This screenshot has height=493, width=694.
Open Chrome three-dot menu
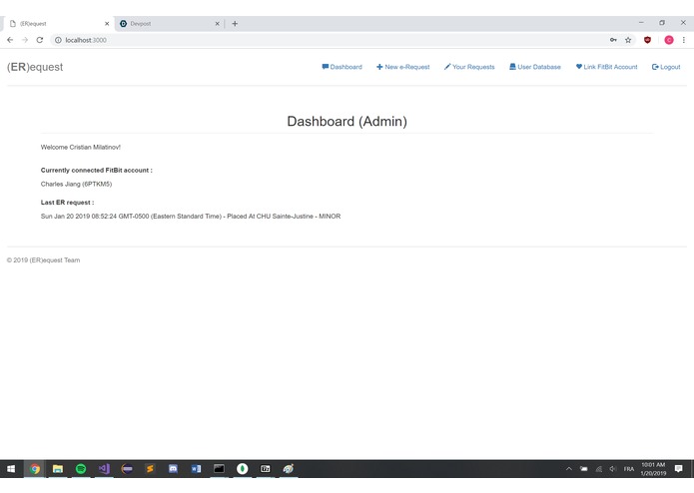click(683, 40)
